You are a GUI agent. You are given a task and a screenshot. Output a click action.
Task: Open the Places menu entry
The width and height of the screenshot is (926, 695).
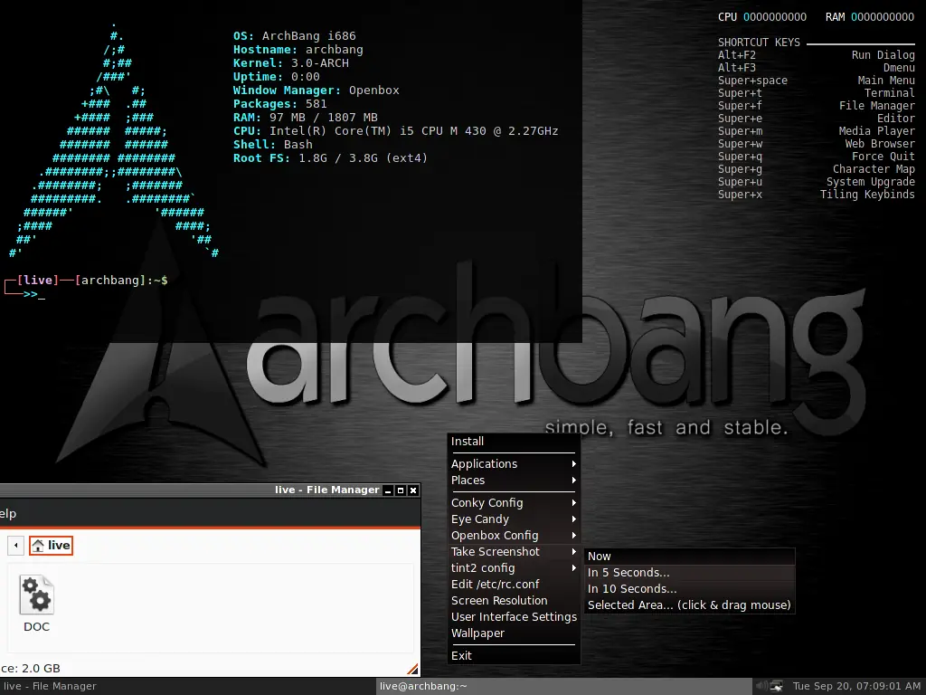pyautogui.click(x=514, y=481)
